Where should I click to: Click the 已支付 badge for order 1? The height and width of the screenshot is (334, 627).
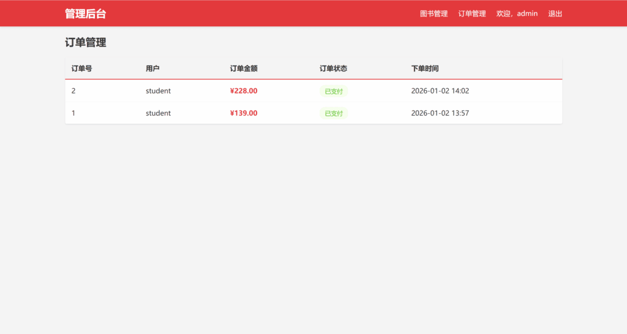[333, 113]
